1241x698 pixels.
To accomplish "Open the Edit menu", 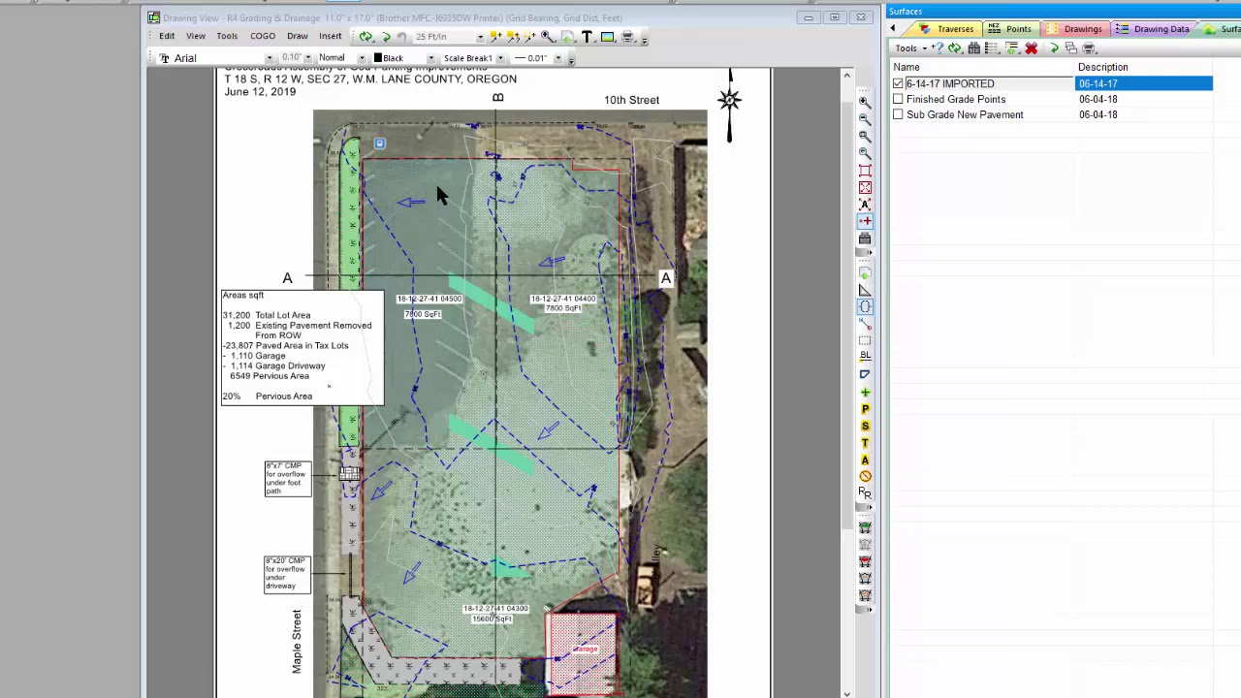I will tap(167, 36).
